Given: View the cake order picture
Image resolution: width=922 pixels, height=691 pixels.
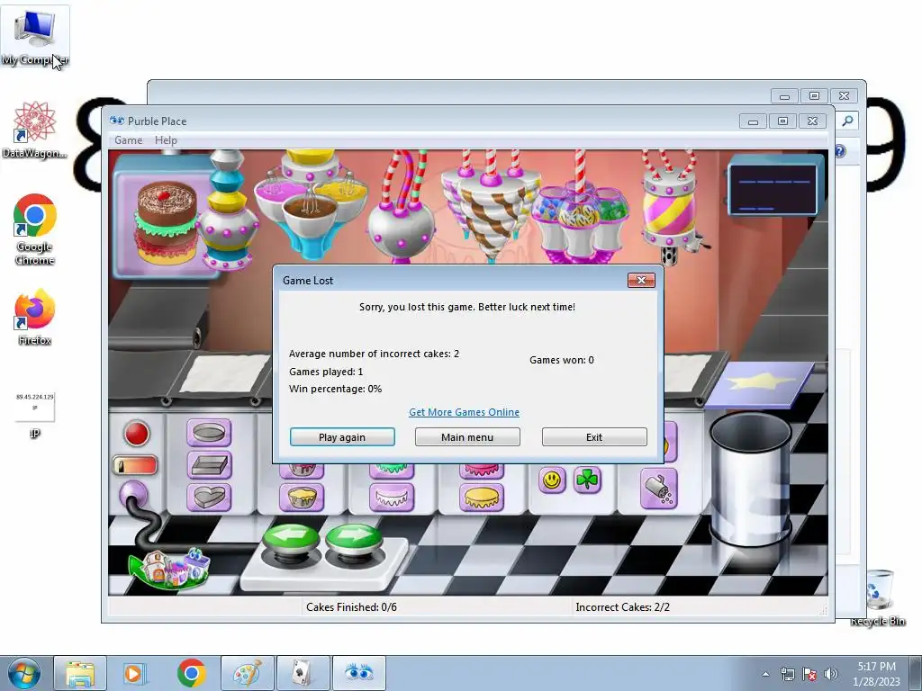Looking at the screenshot, I should [x=167, y=220].
